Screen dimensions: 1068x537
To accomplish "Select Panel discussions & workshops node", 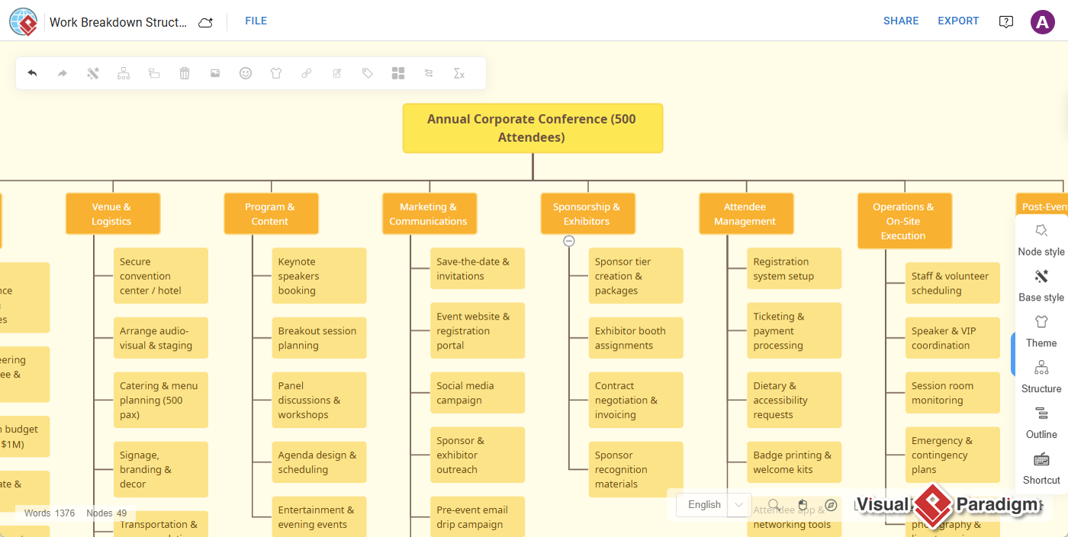I will tap(319, 400).
